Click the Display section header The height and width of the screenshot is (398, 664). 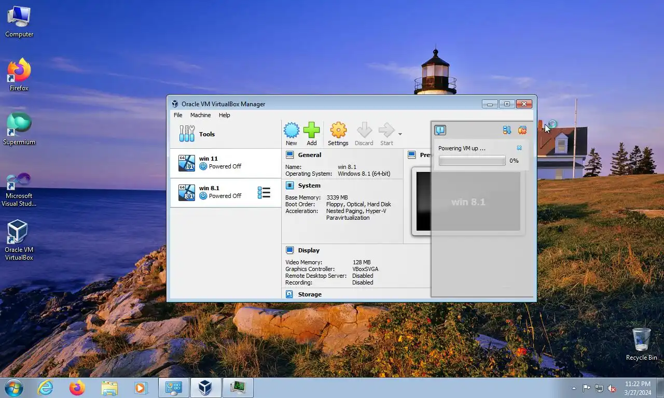pyautogui.click(x=309, y=250)
